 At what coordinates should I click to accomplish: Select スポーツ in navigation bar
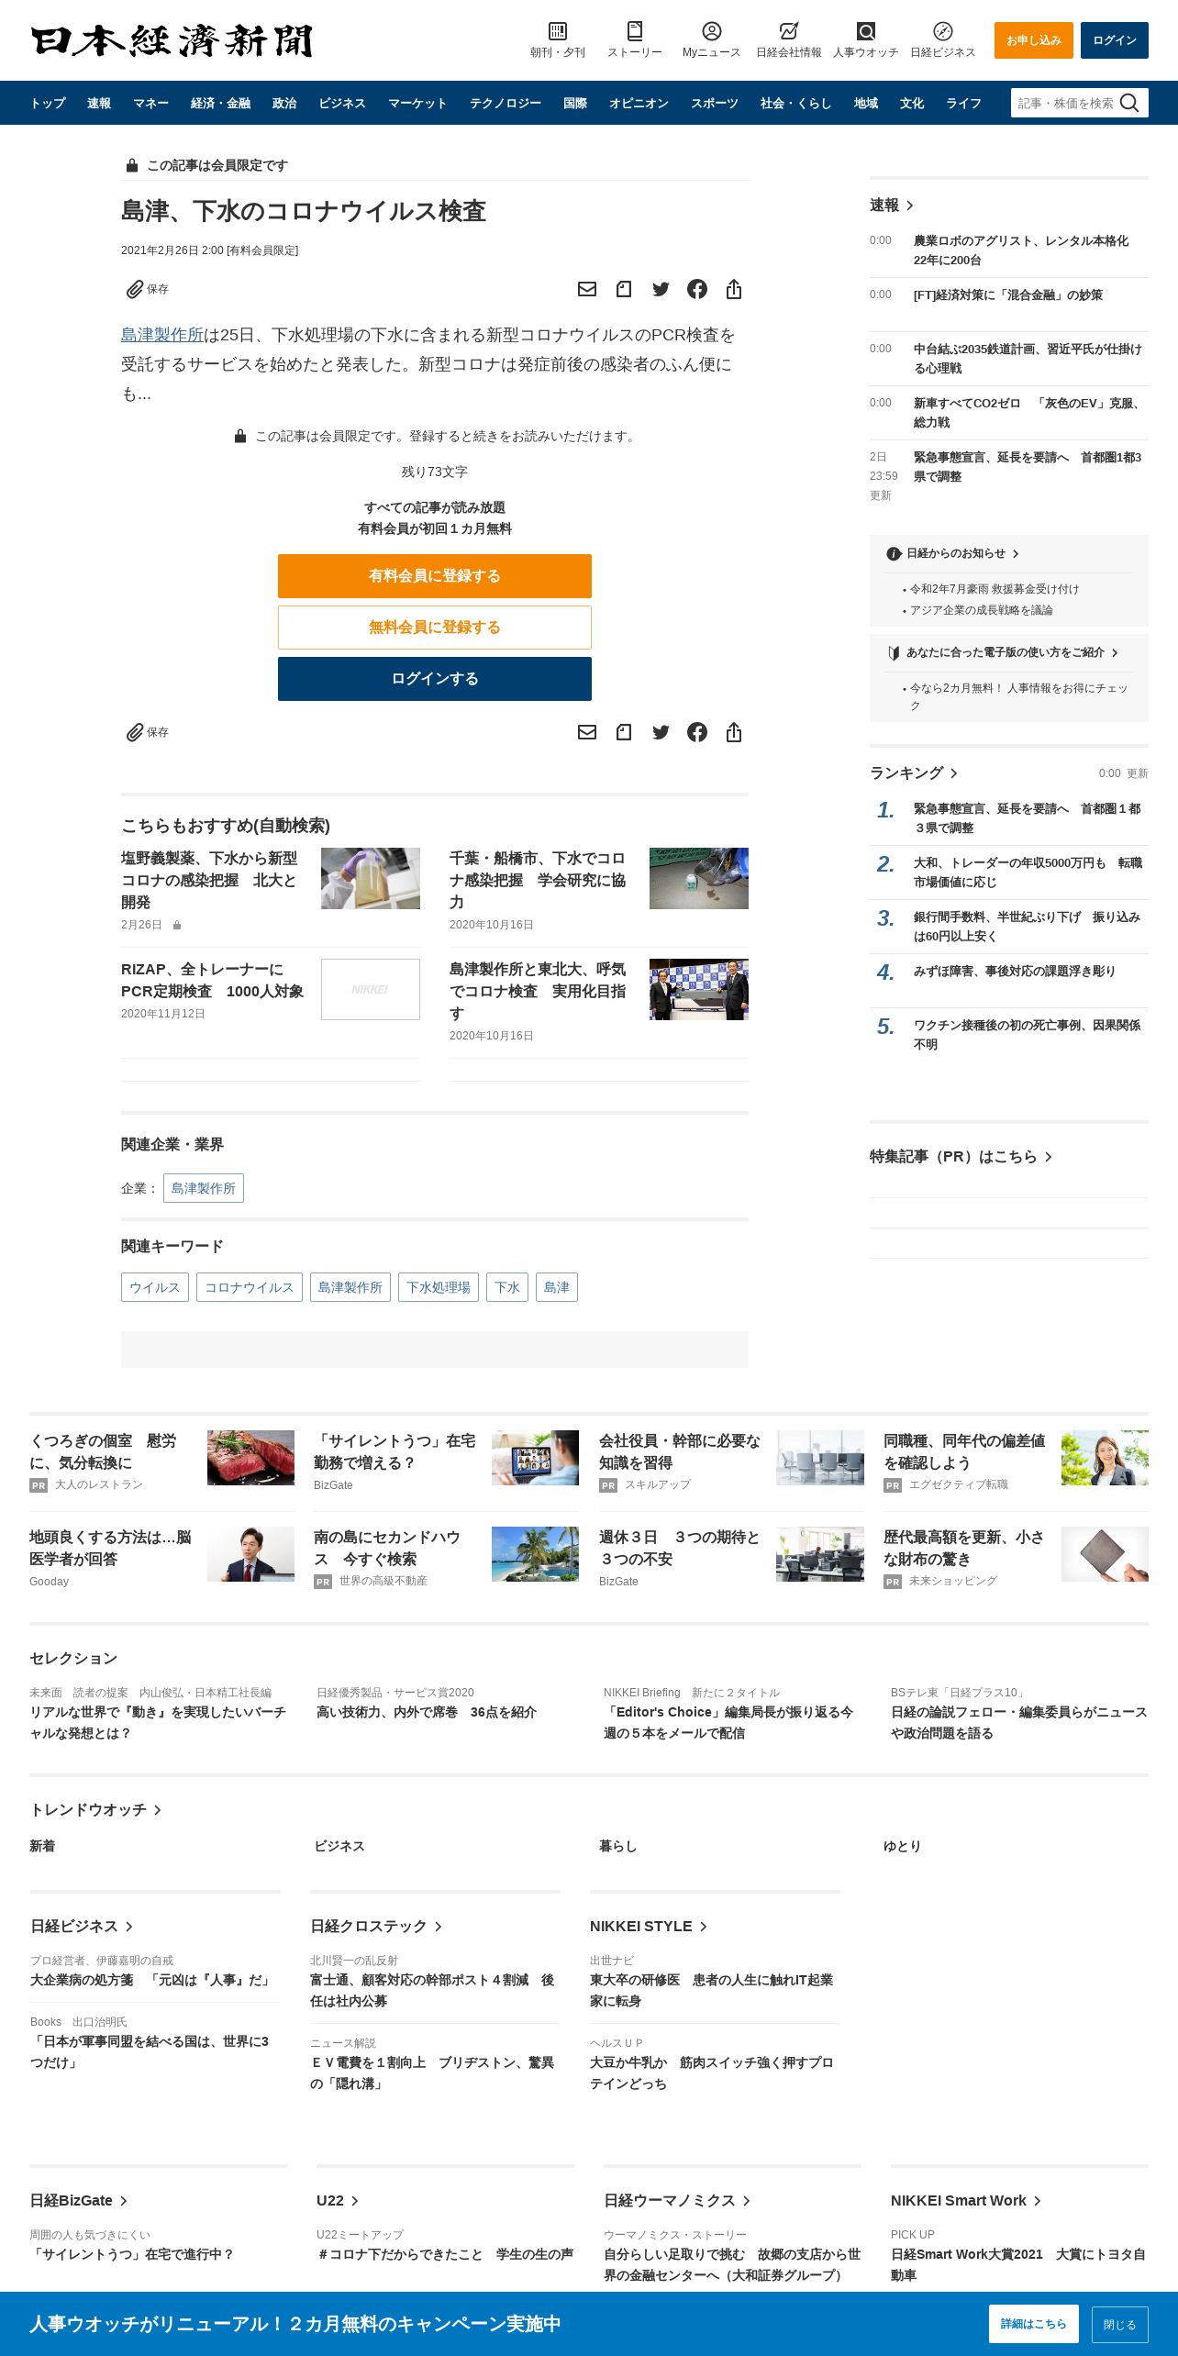click(x=715, y=103)
